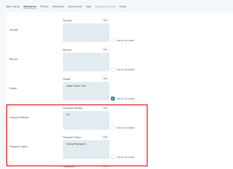Switch to the Photos tab
Viewport: 233px width, 169px height.
coord(44,6)
